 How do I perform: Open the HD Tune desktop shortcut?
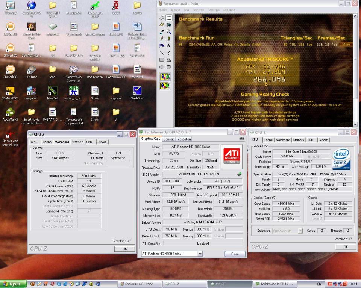(31, 72)
